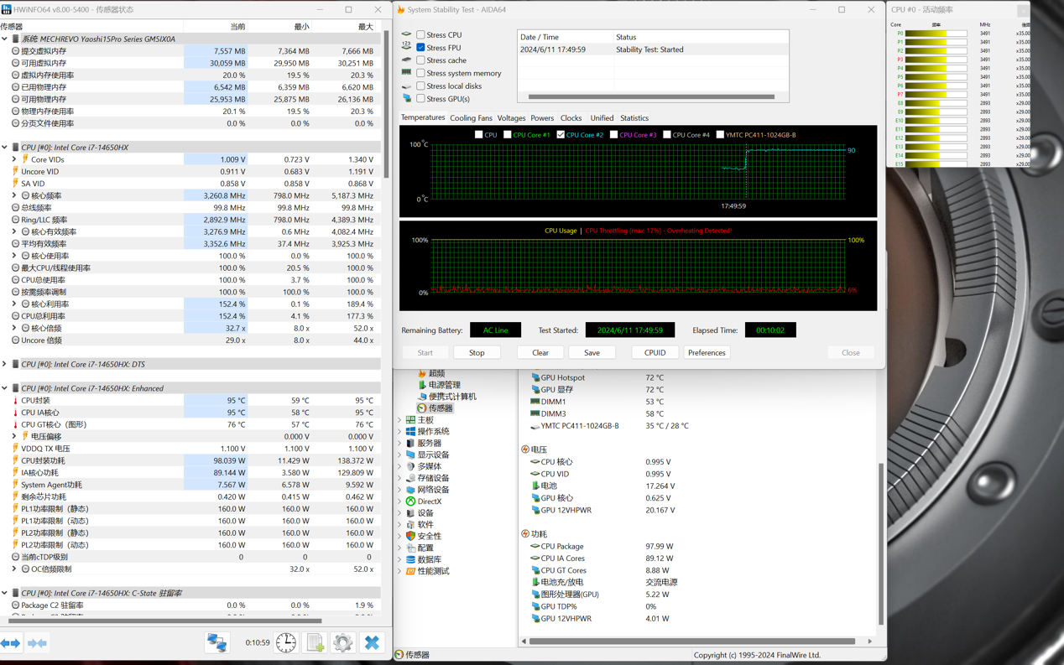Viewport: 1064px width, 665px height.
Task: Click the HWiNFO network computers icon
Action: [x=217, y=642]
